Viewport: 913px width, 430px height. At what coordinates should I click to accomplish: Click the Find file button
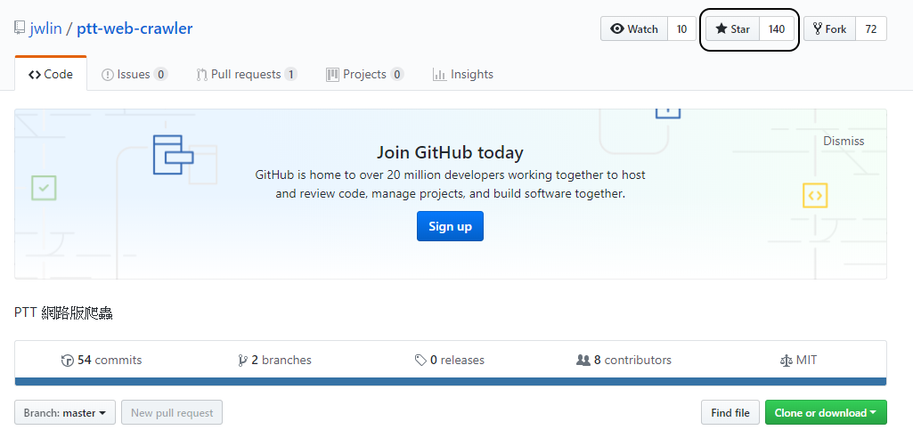(730, 413)
